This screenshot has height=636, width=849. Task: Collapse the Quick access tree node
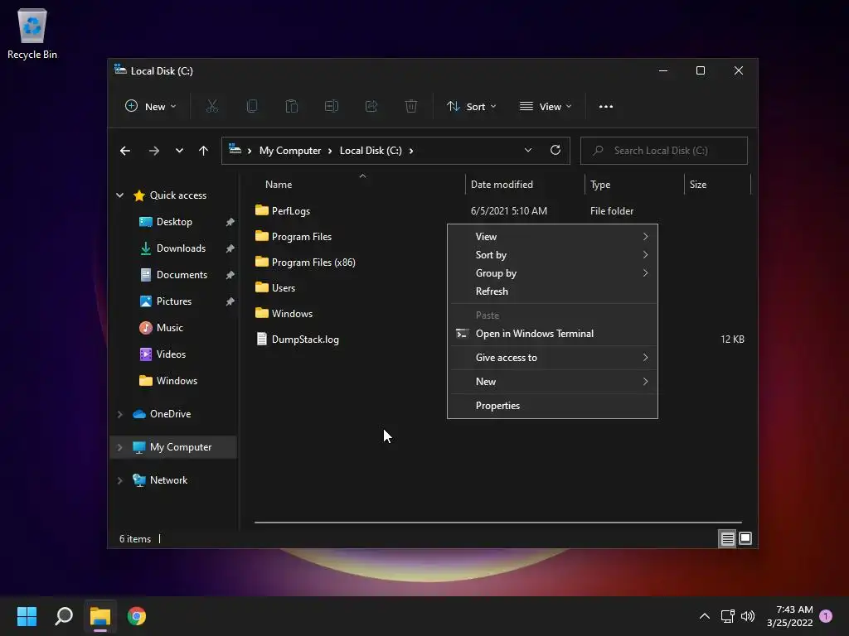[x=119, y=195]
